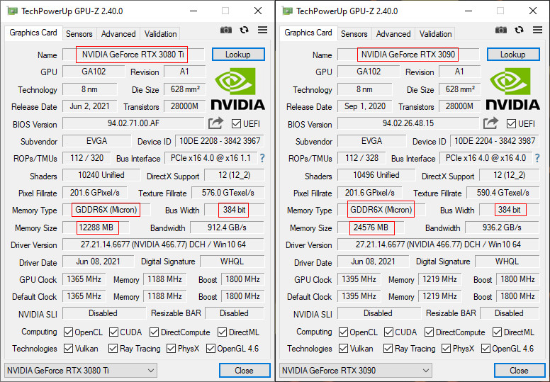Click bandwidth value 912.4 GB/s

pos(227,227)
